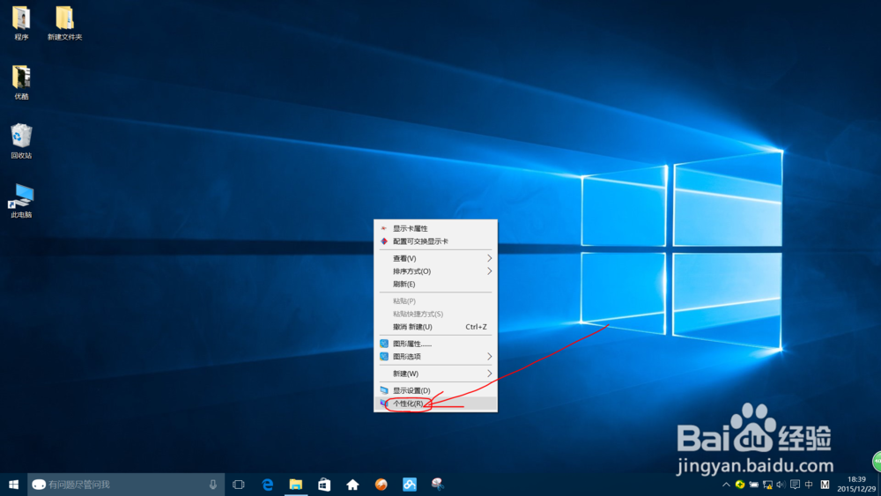The height and width of the screenshot is (496, 881).
Task: Open 图形属性...... from the context menu
Action: point(435,344)
